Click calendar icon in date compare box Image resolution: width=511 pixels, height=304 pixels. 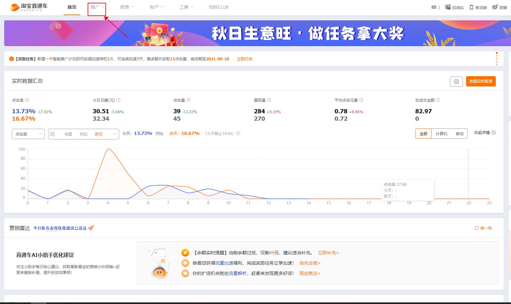pyautogui.click(x=53, y=134)
